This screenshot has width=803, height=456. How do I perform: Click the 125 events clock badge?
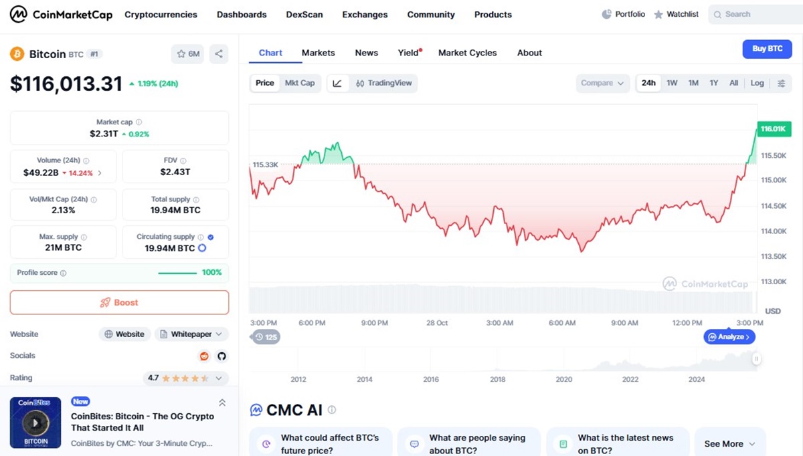click(266, 337)
